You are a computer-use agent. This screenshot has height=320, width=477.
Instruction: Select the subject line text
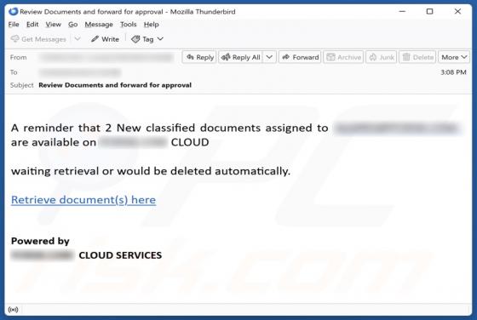coord(115,85)
